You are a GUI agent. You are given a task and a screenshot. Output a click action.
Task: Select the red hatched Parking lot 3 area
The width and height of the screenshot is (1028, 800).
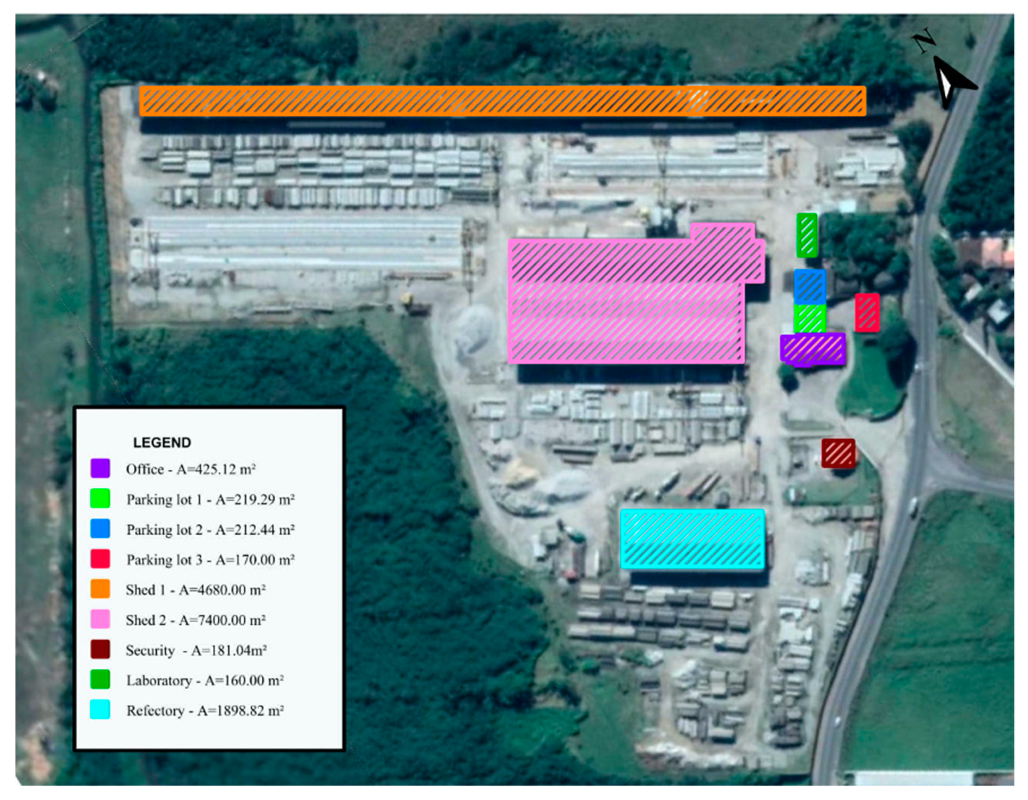click(x=867, y=313)
